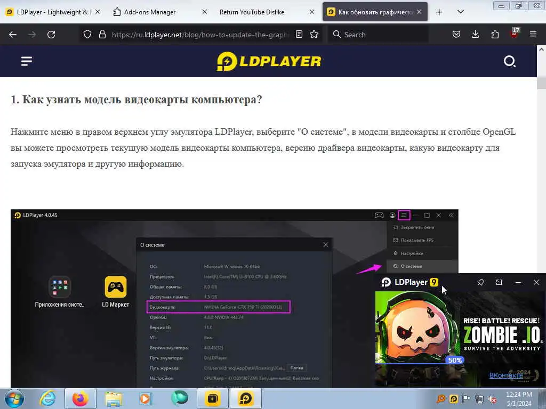This screenshot has height=409, width=546.
Task: Click the heading about модель видеокарты
Action: (136, 100)
